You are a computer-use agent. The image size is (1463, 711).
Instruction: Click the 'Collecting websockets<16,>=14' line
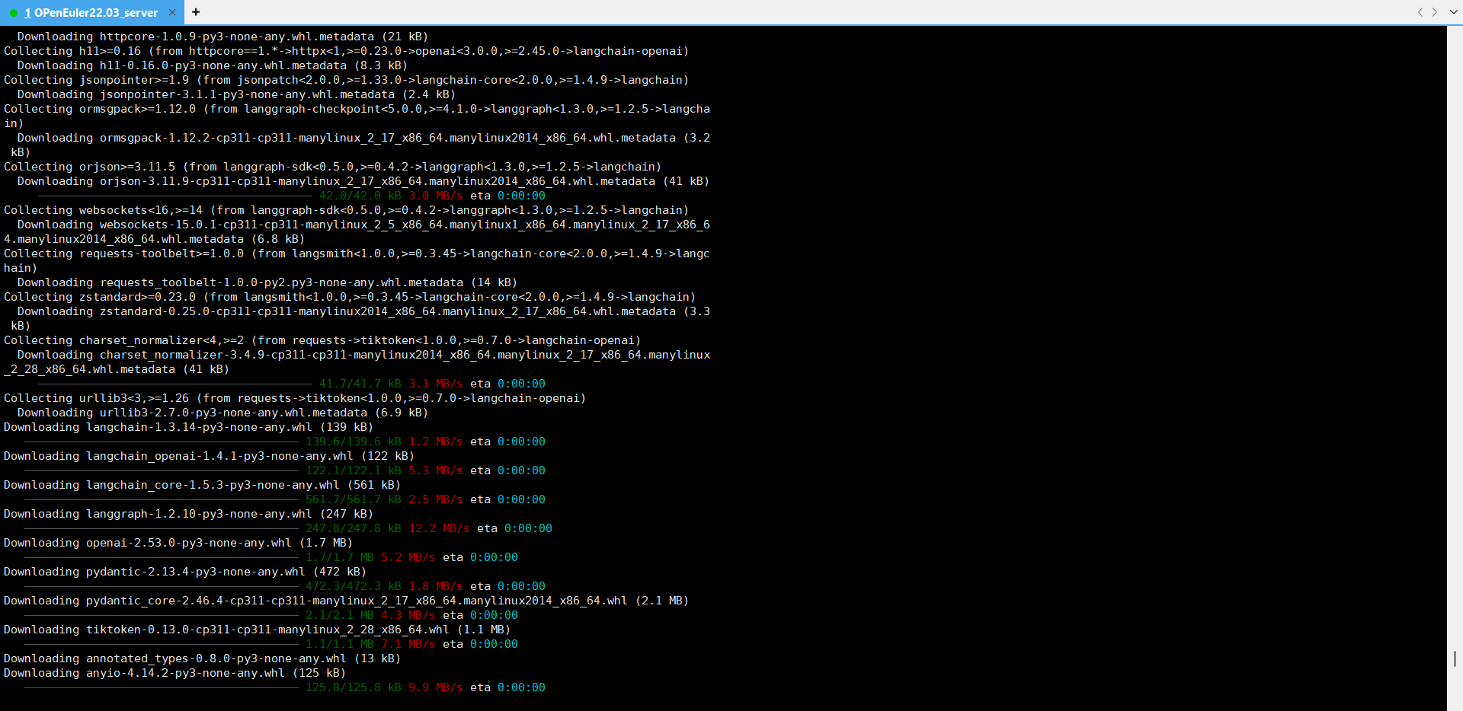point(346,210)
